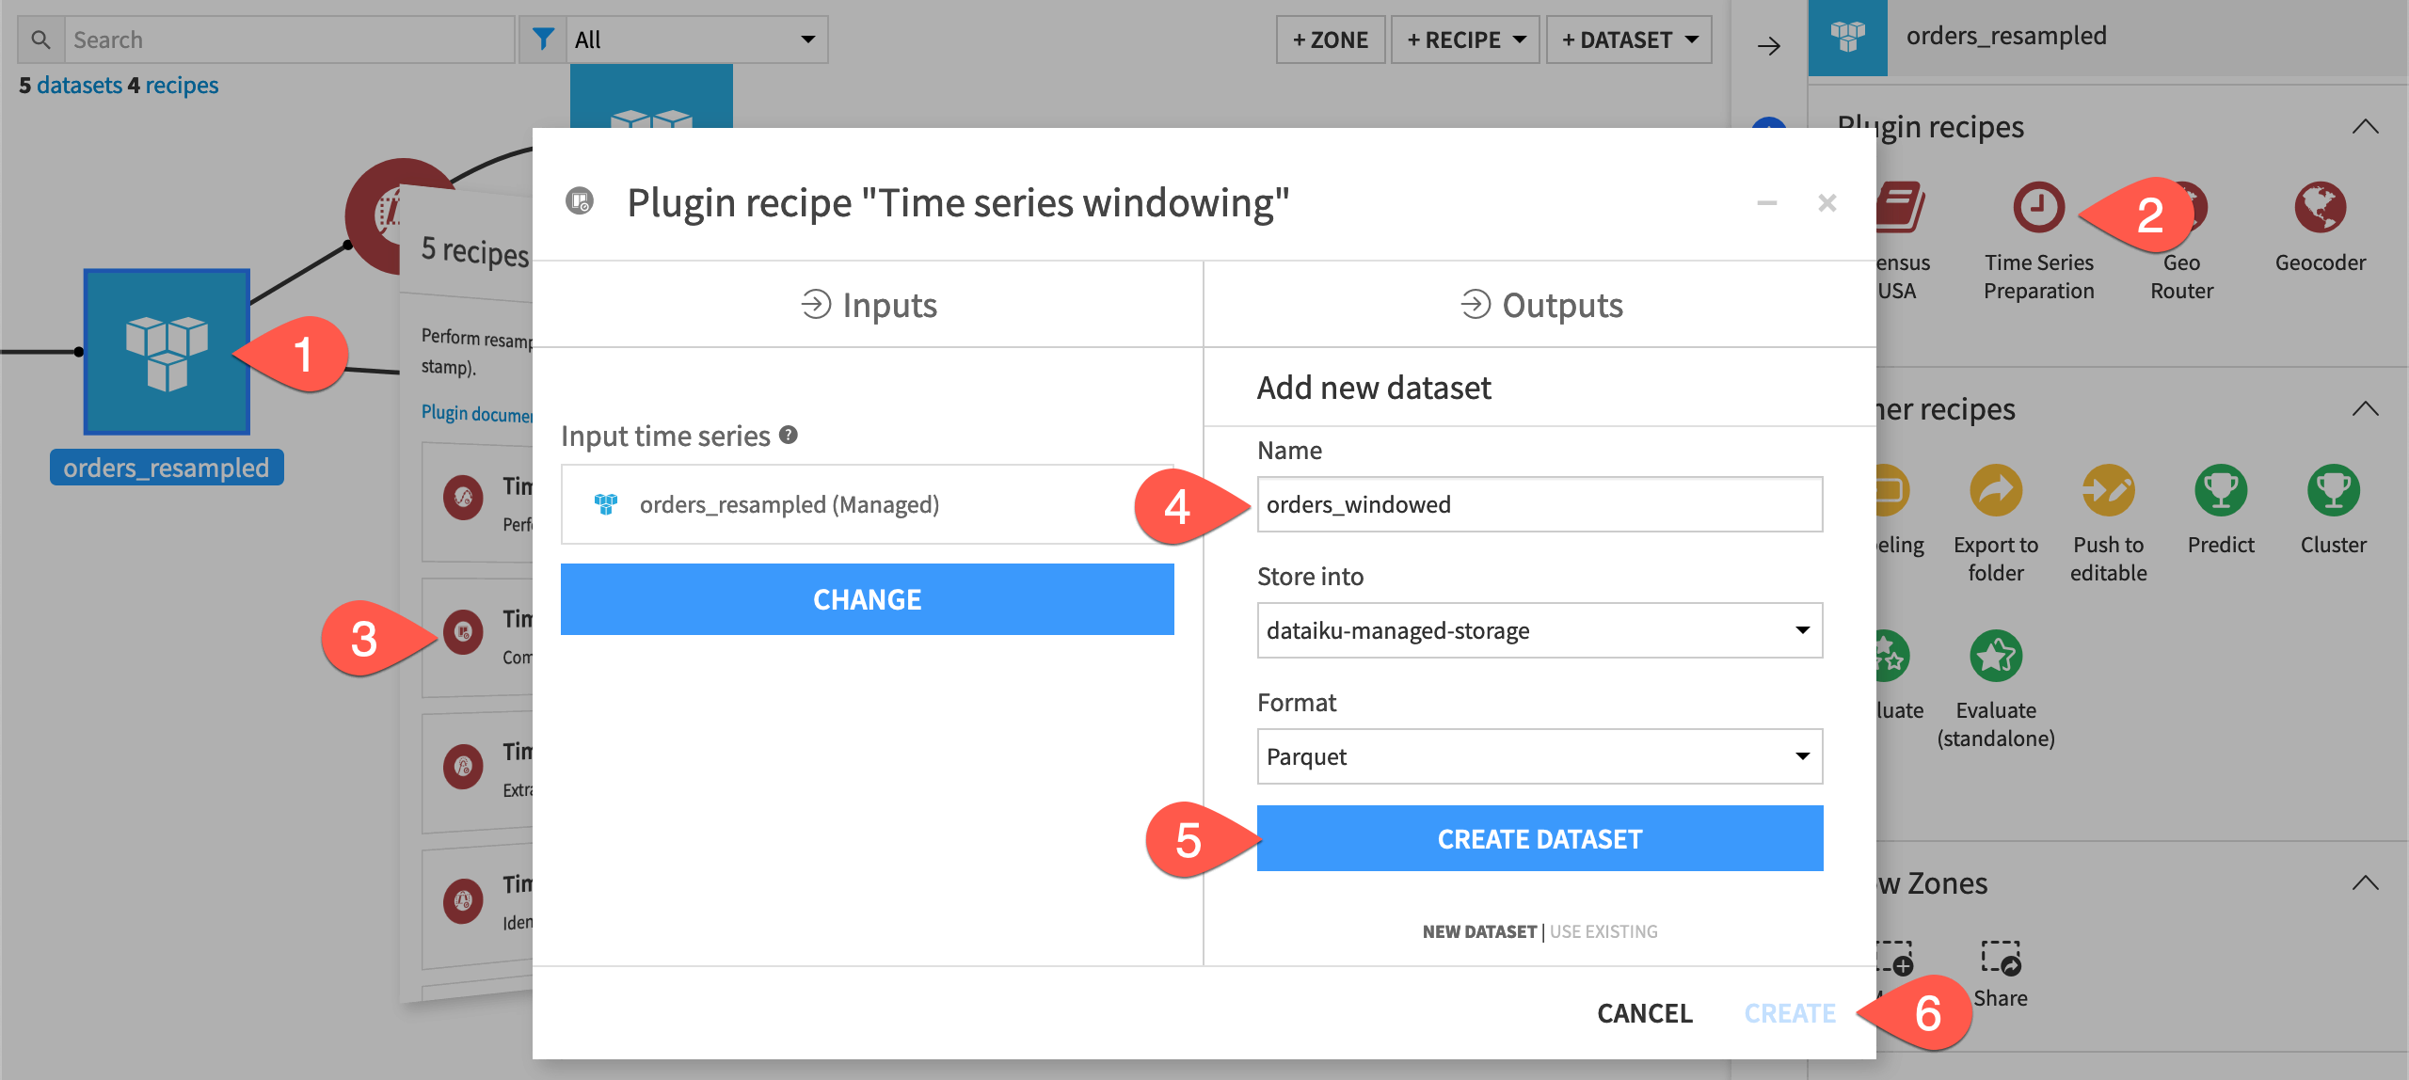Click the orders_windowed name field
This screenshot has width=2409, height=1080.
(1539, 504)
